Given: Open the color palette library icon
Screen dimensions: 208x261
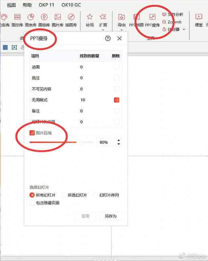Looking at the screenshot, I should pos(4,17).
